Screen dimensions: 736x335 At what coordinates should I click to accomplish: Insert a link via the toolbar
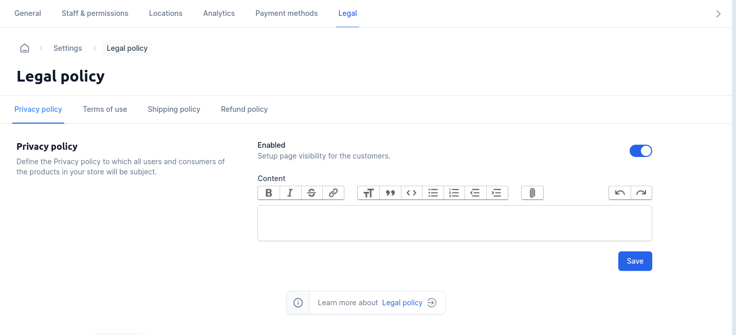(333, 193)
